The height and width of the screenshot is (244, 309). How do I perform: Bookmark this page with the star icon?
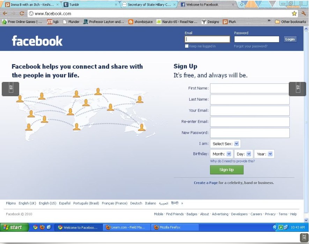click(x=294, y=13)
